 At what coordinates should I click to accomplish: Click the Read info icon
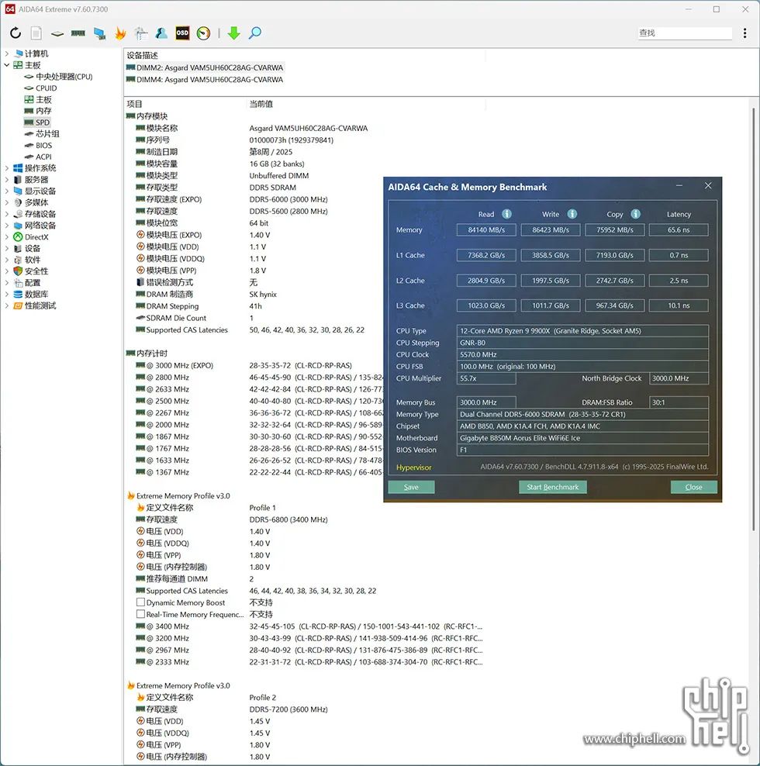click(507, 214)
